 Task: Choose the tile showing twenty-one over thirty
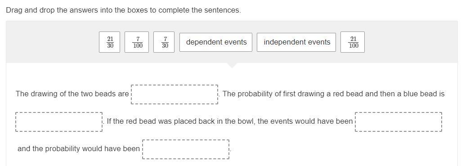pyautogui.click(x=110, y=42)
